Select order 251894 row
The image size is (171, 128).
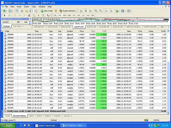click(x=85, y=108)
